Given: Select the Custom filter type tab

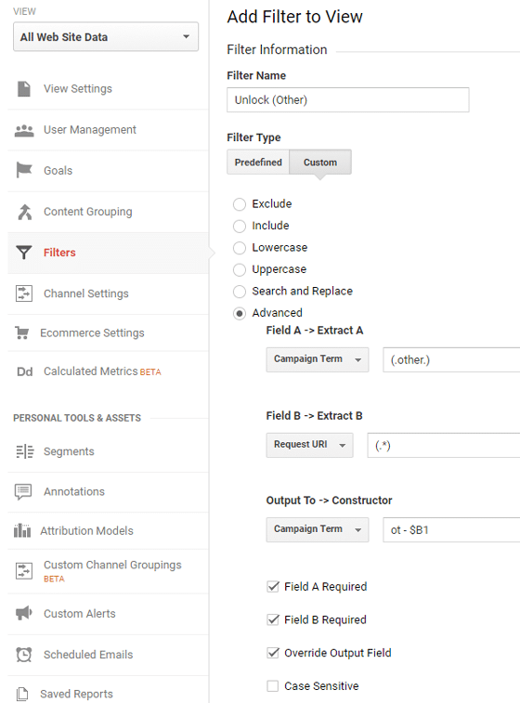Looking at the screenshot, I should coord(320,163).
